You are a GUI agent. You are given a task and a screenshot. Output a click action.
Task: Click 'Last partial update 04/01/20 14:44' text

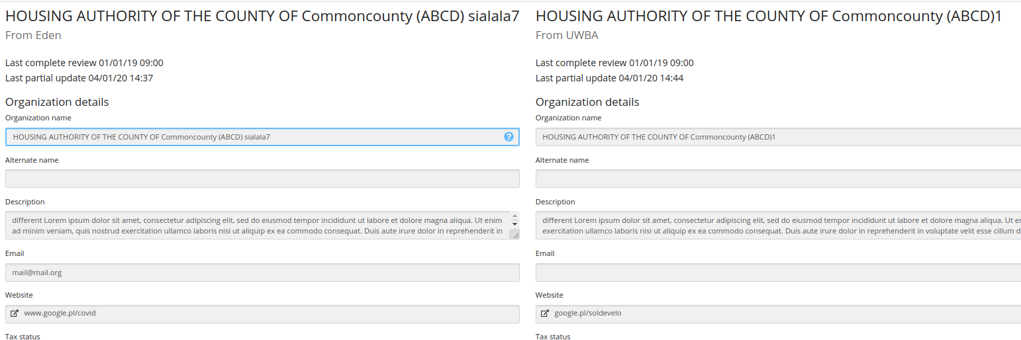click(x=610, y=78)
